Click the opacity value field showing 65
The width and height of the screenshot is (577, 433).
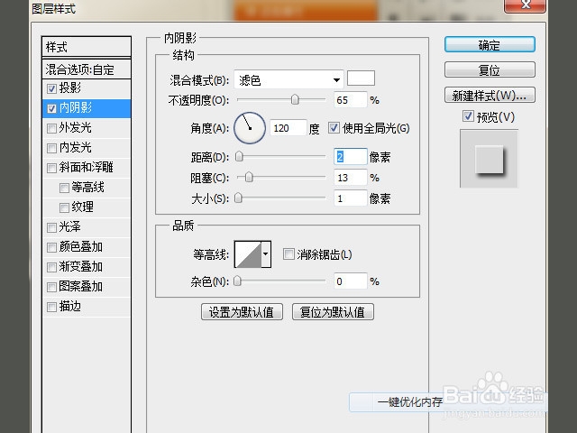click(351, 100)
